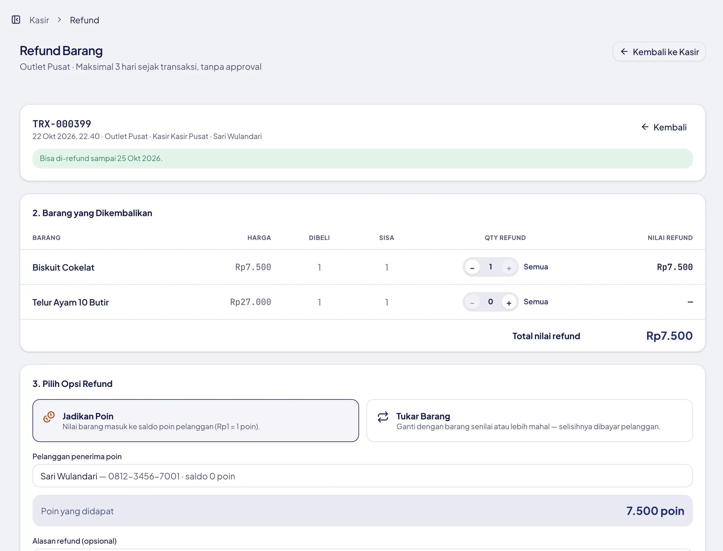Click the Telur Ayam 10 Butir item name
723x551 pixels.
point(70,302)
